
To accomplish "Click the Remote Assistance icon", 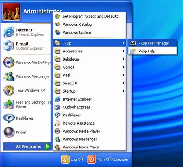I will point(58,123).
